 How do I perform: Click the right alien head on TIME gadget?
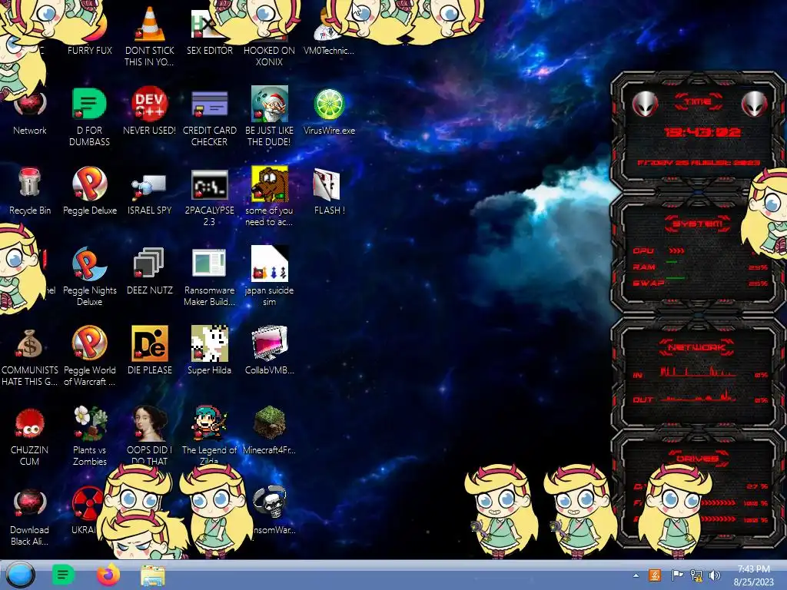point(755,104)
